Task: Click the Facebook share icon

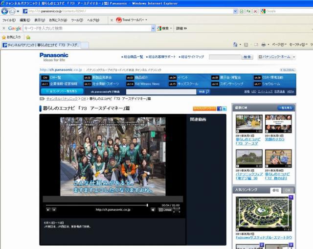Action: coord(220,109)
